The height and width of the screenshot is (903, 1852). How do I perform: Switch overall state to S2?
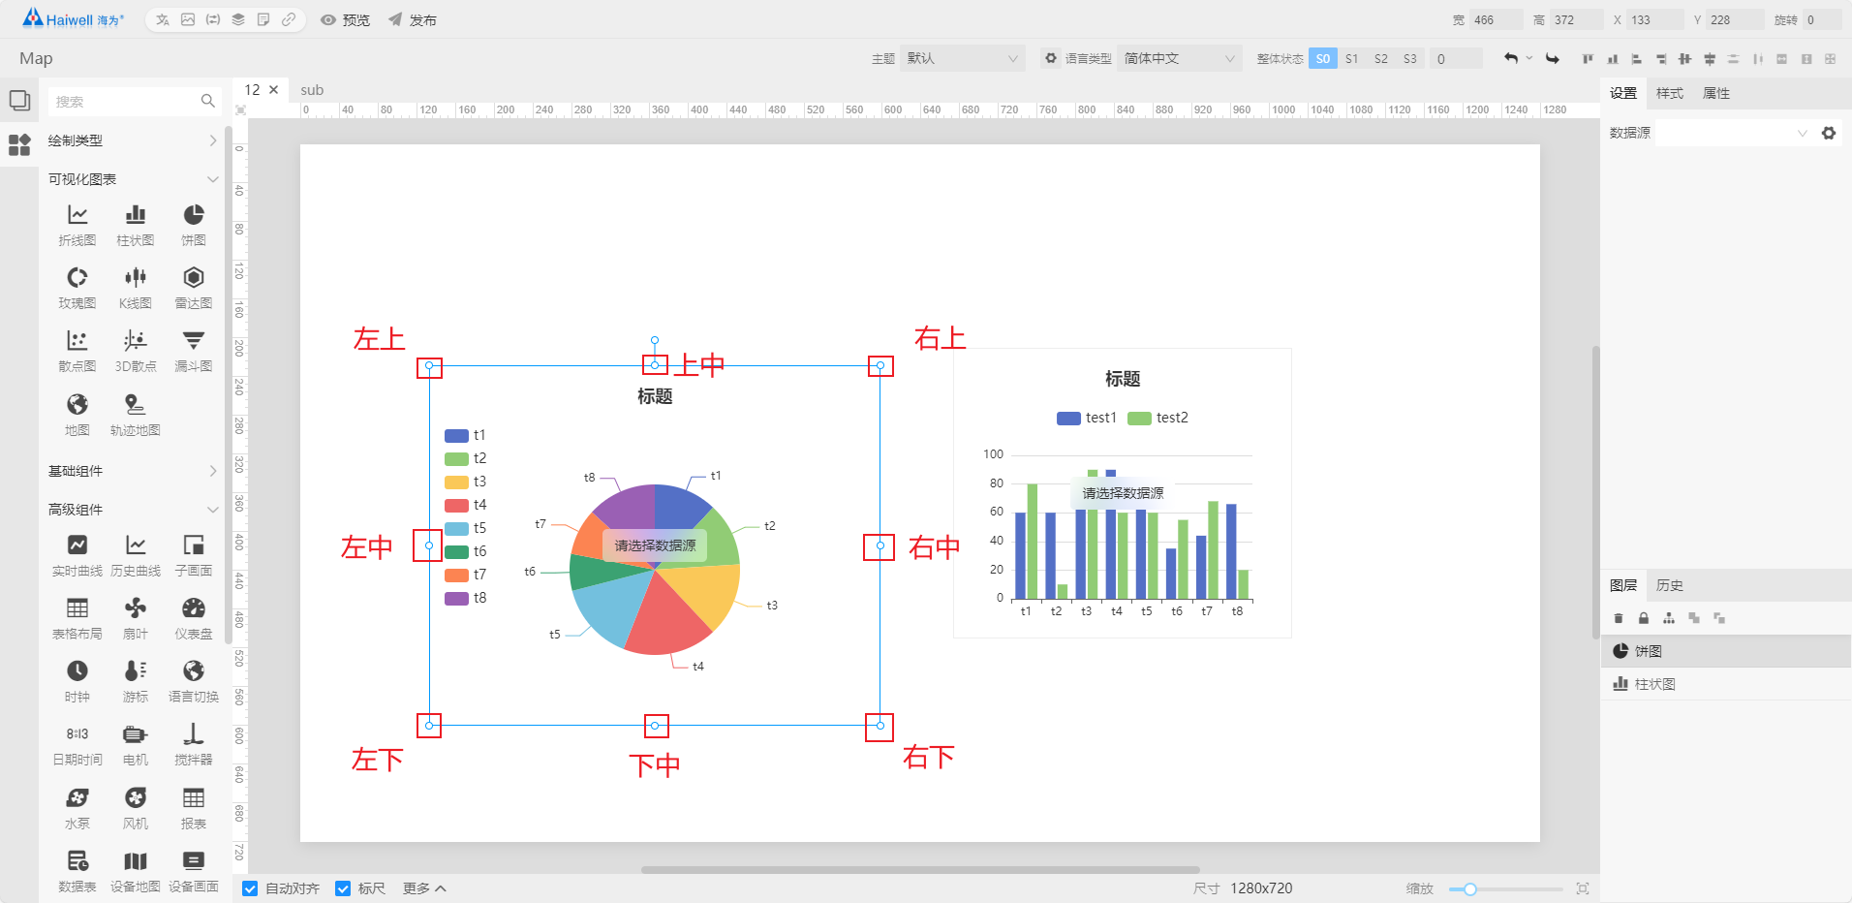click(1381, 58)
